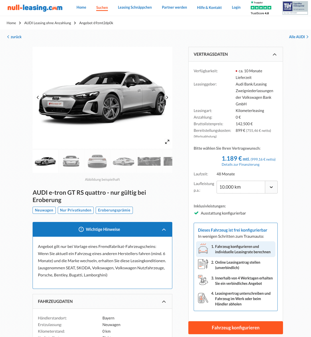Select the fourth thumbnail, side profile view
Viewport: 311px width, 337px height.
[123, 161]
